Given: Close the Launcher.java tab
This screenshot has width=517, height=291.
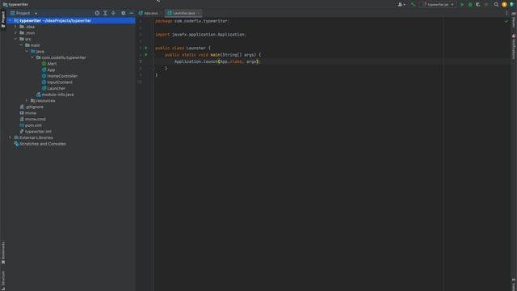Looking at the screenshot, I should (199, 13).
